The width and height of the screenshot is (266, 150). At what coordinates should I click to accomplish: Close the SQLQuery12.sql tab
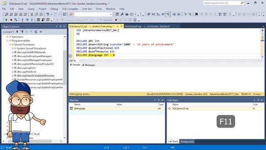coord(121,26)
